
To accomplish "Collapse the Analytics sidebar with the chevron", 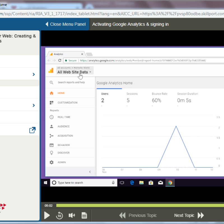I will tap(90, 172).
